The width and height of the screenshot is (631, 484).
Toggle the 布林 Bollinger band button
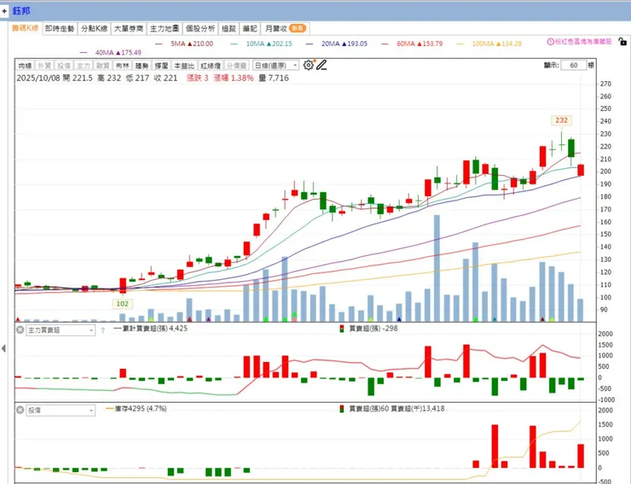click(122, 65)
